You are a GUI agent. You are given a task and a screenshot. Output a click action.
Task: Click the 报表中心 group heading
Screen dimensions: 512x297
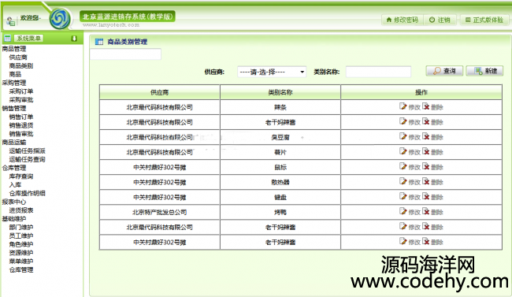pos(14,202)
